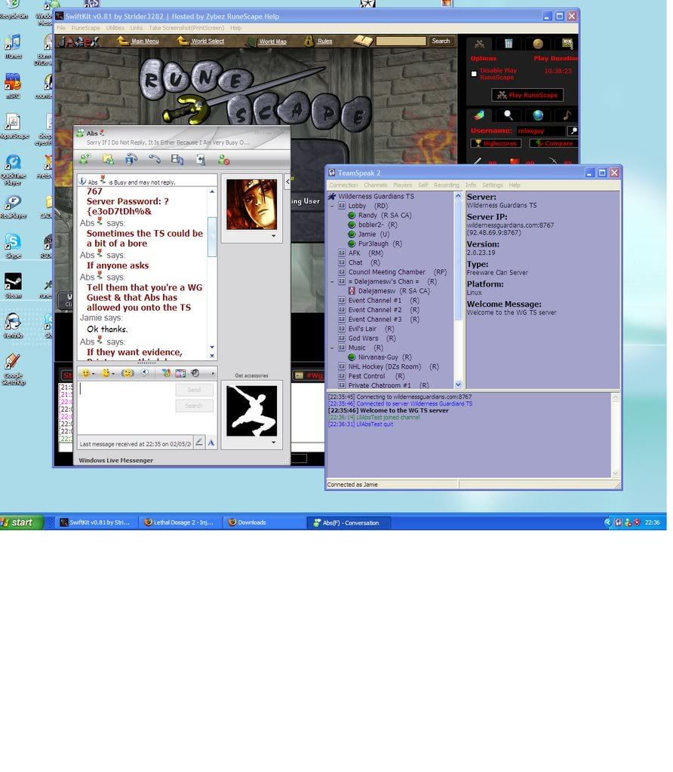The width and height of the screenshot is (673, 772).
Task: Click the magnifier tab icon in SwiftKit lower tabs
Action: pos(509,115)
